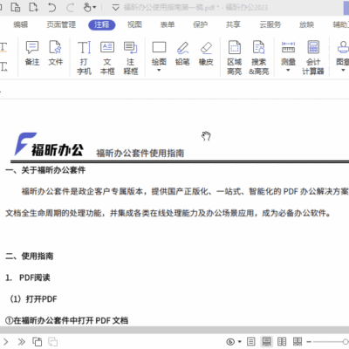Image resolution: width=349 pixels, height=349 pixels.
Task: Select the hand touch-mode icon in title bar
Action: (x=87, y=7)
